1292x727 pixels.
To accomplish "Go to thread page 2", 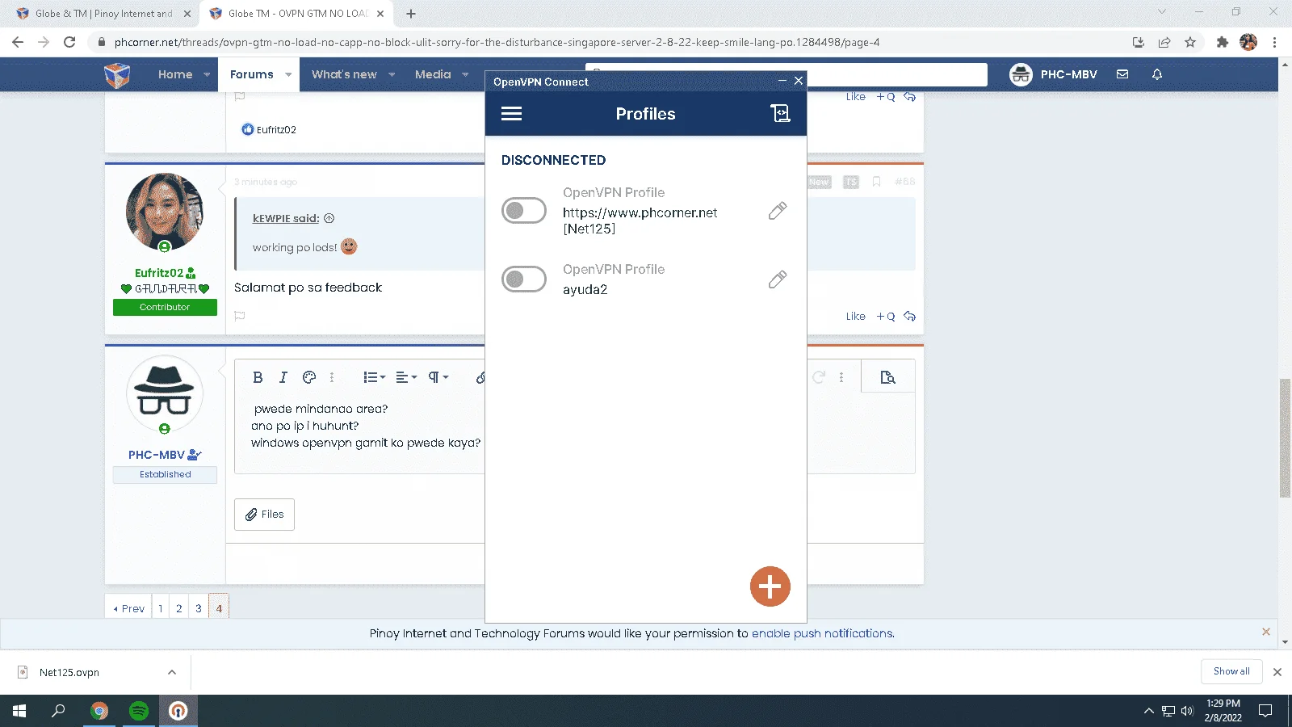I will click(x=179, y=608).
